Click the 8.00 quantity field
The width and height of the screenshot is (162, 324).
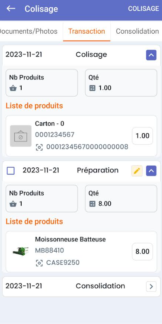(142, 252)
